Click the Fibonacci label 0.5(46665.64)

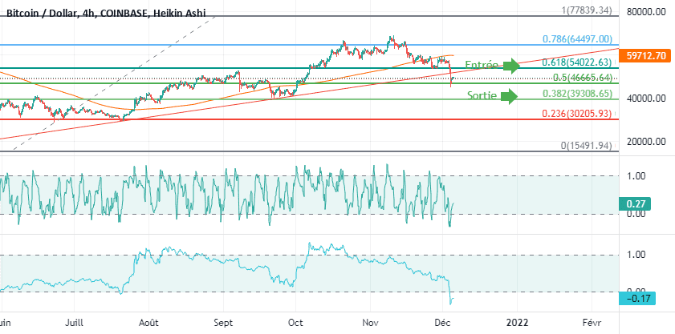pos(583,78)
